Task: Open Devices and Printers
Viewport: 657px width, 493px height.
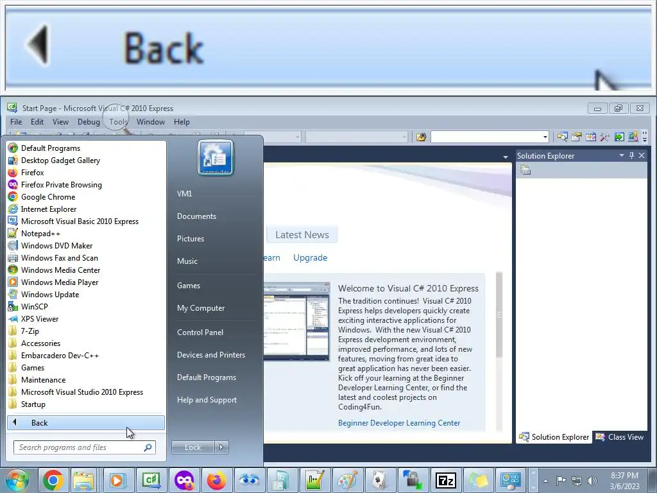Action: 210,354
